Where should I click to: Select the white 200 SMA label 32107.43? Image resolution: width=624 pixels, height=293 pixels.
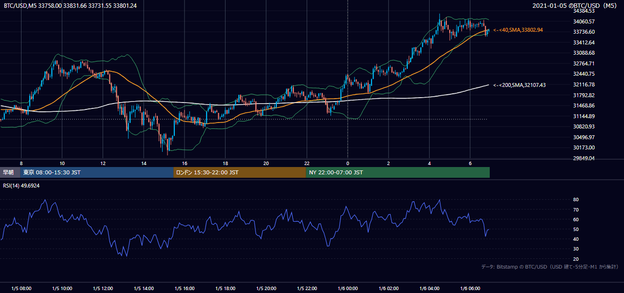tap(520, 85)
